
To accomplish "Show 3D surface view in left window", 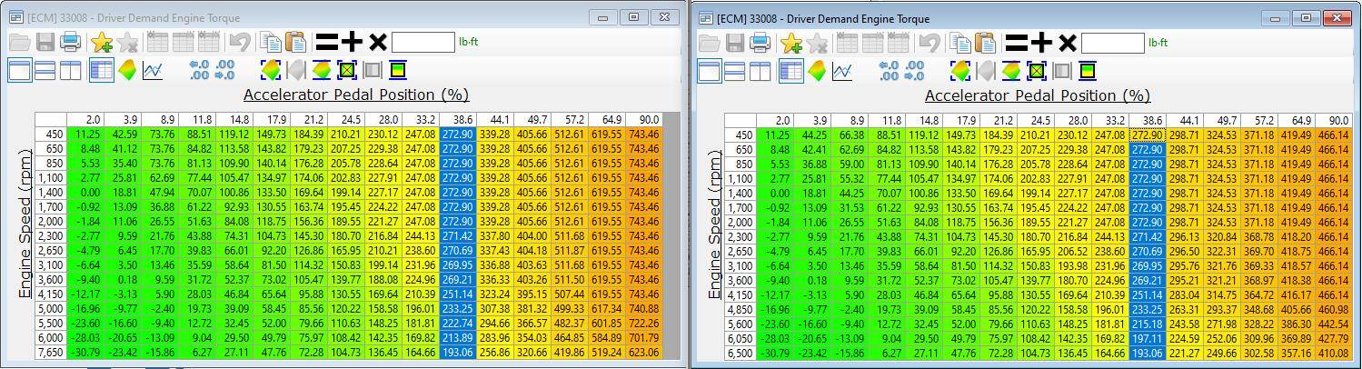I will (x=127, y=70).
